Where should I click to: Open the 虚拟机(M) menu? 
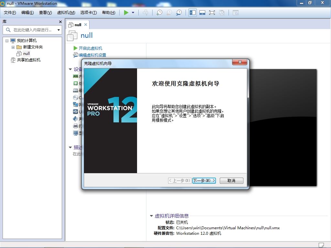coord(66,13)
